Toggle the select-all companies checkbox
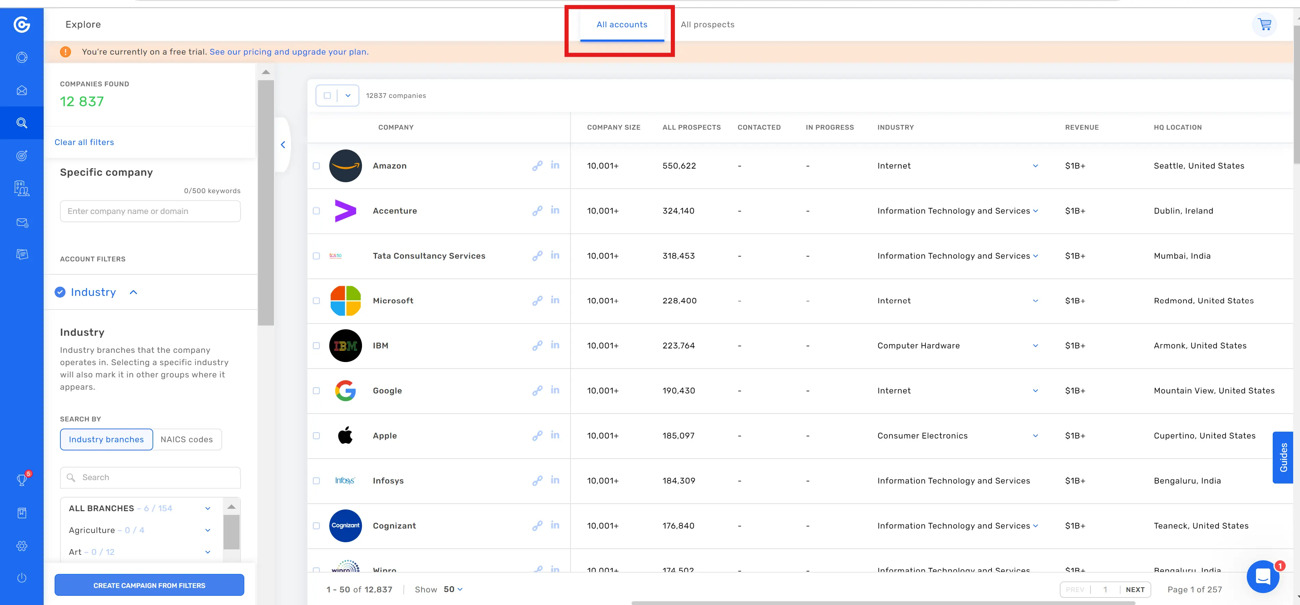 click(x=327, y=95)
